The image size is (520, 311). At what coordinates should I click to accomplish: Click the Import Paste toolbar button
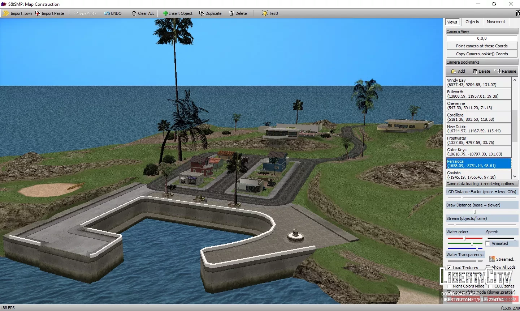click(49, 13)
